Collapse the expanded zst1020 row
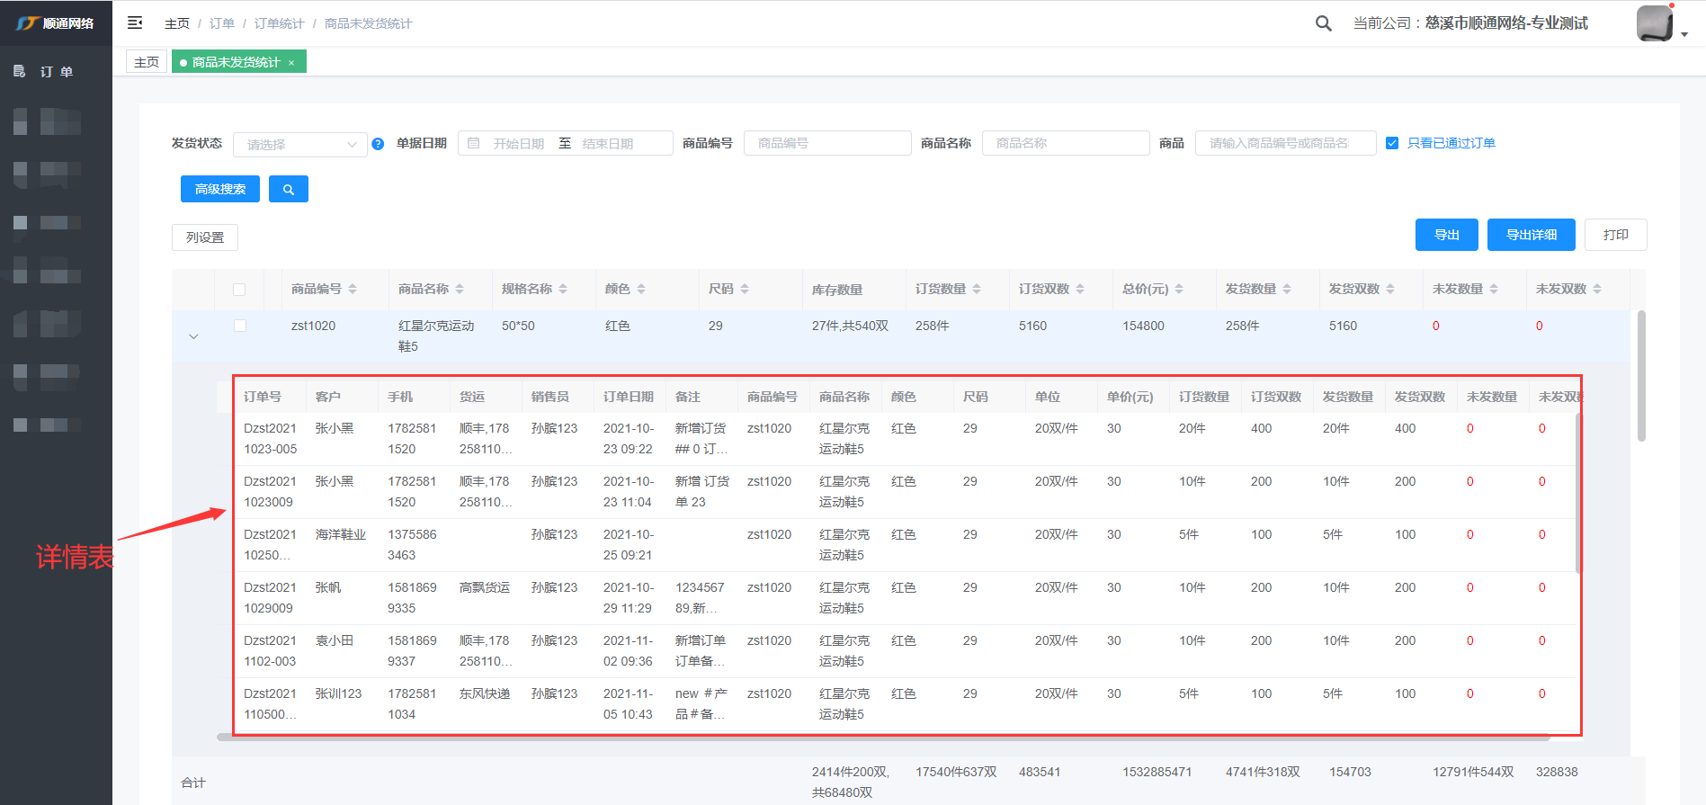Screen dimensions: 1706x805 click(193, 336)
